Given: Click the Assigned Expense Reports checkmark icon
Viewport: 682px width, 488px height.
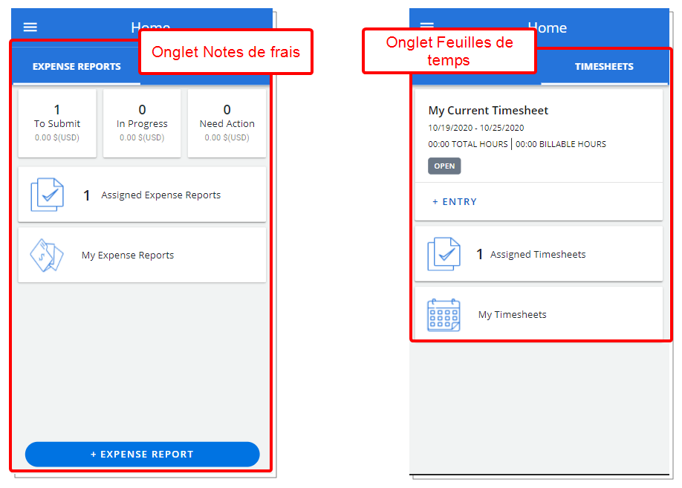Looking at the screenshot, I should coord(47,195).
